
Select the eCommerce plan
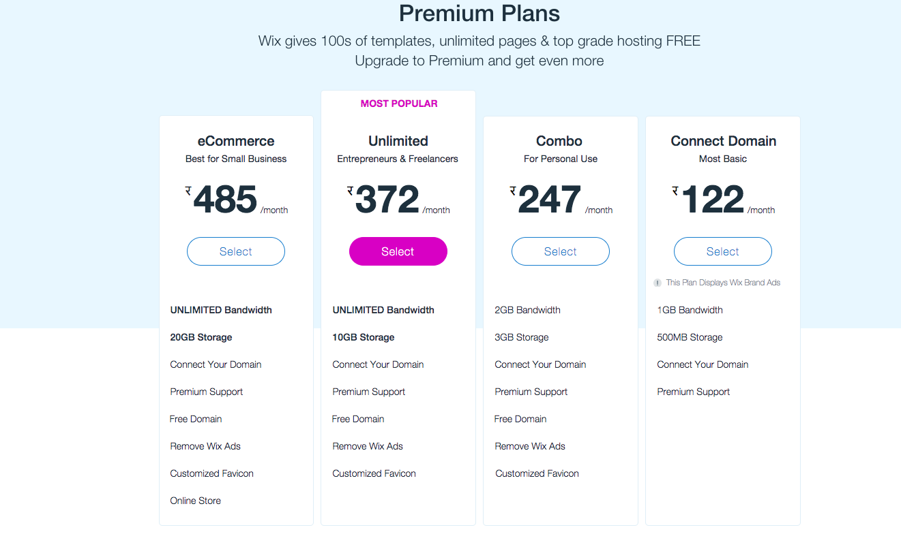pos(236,251)
